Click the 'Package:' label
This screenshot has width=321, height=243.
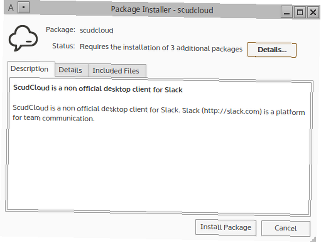click(60, 30)
